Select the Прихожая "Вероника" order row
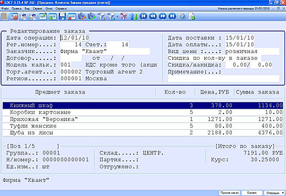The image size is (286, 196). (x=142, y=119)
